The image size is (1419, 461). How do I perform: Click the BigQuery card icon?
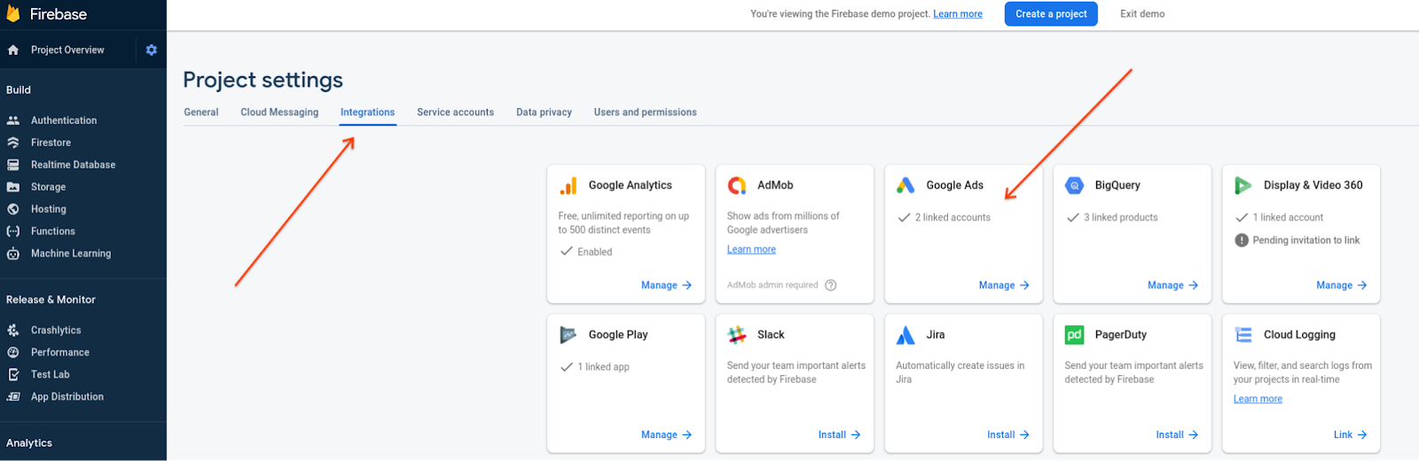[1074, 185]
